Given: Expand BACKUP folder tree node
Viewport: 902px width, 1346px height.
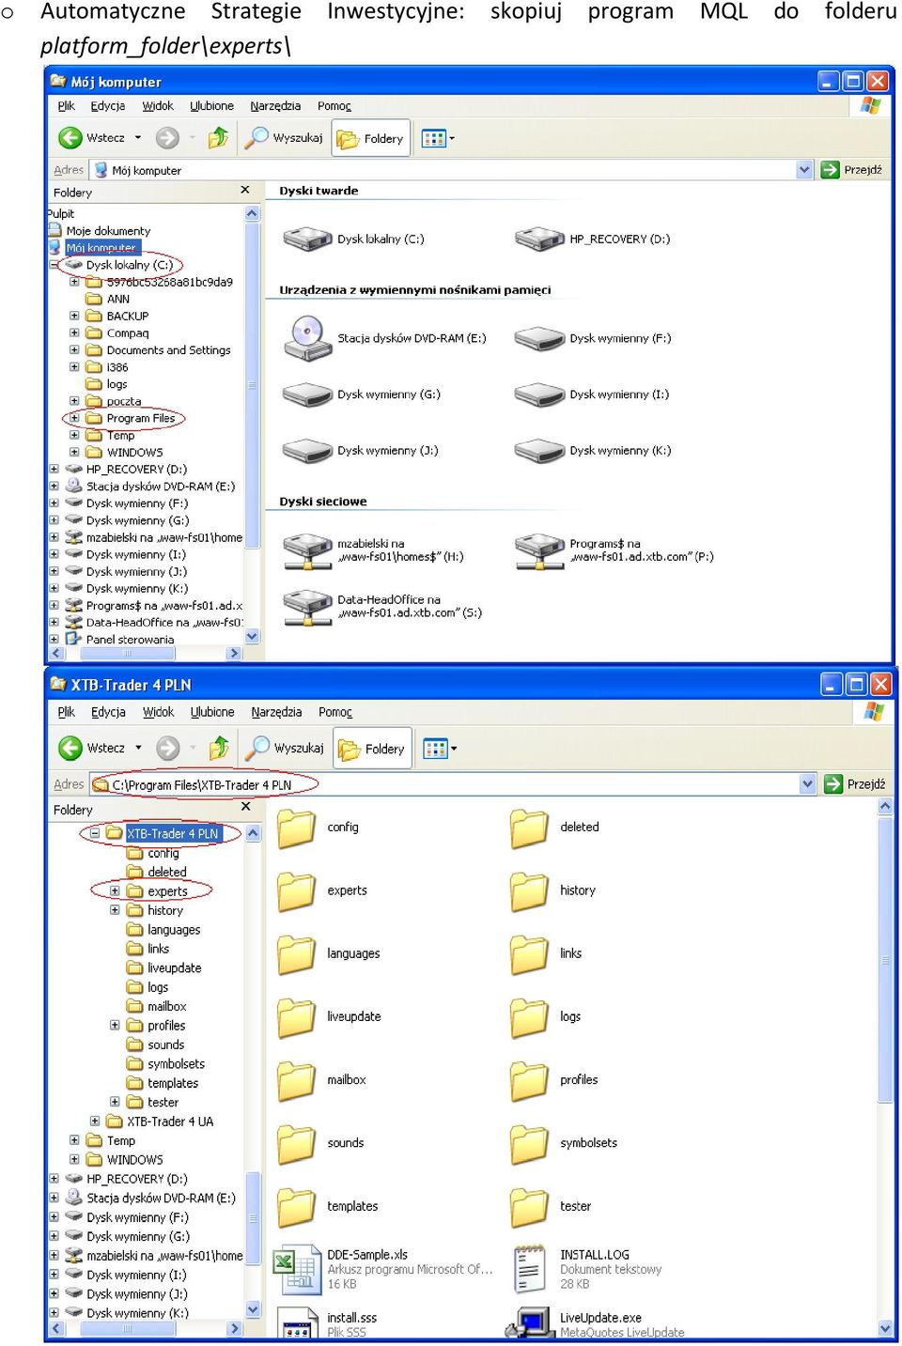Looking at the screenshot, I should [74, 316].
